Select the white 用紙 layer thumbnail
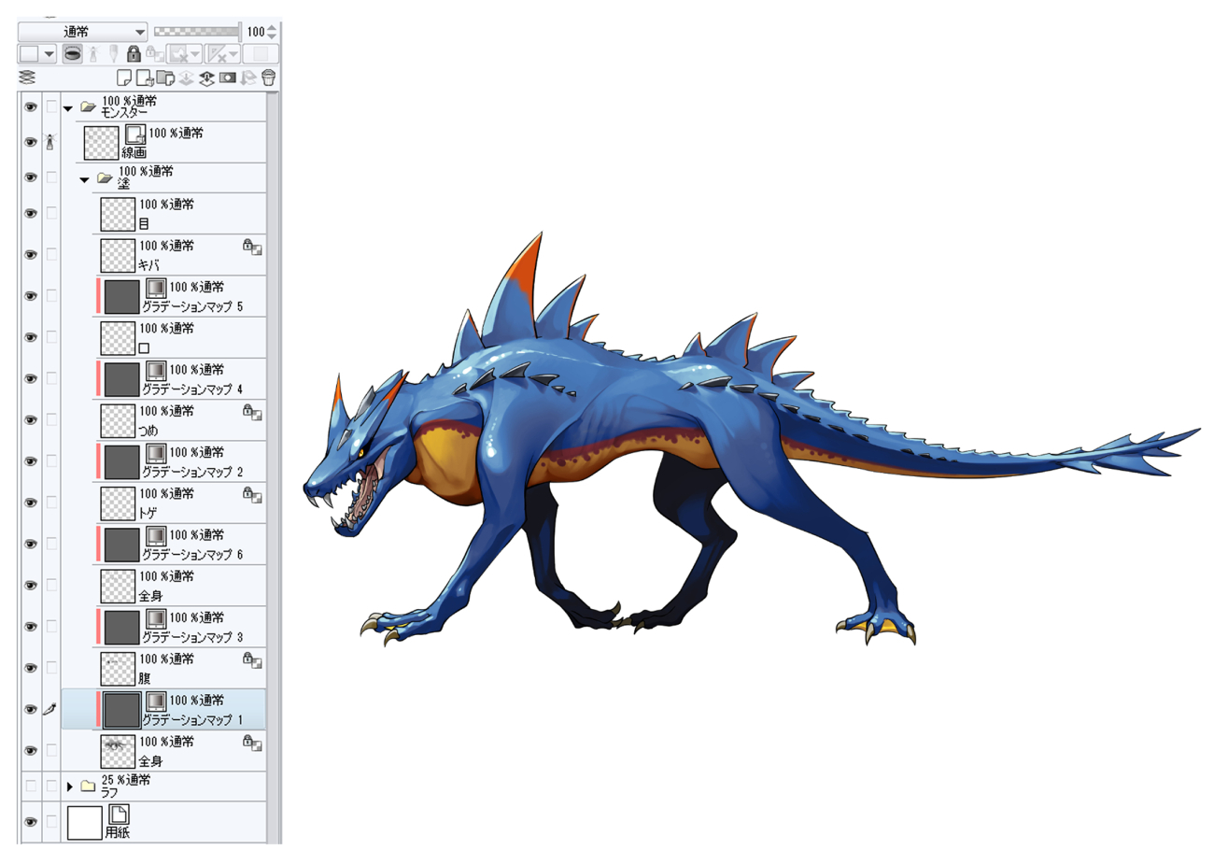 84,823
